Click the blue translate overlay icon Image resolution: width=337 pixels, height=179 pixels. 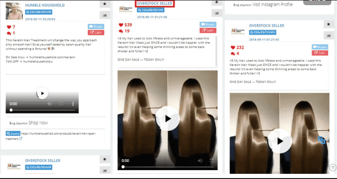[322, 141]
